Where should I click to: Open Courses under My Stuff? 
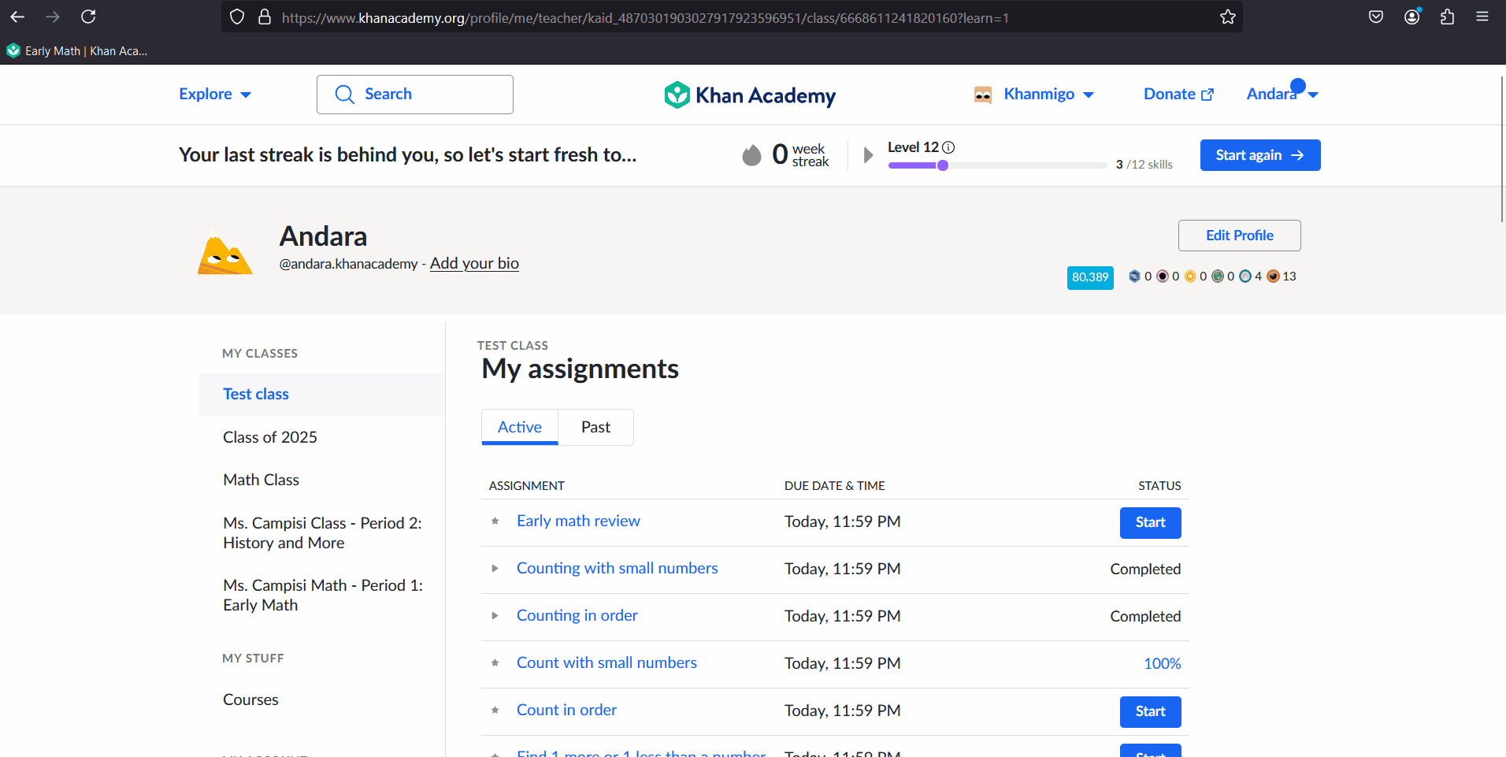point(250,699)
